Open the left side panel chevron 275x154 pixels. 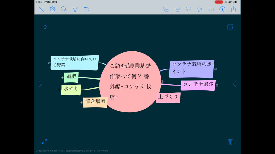point(40,84)
